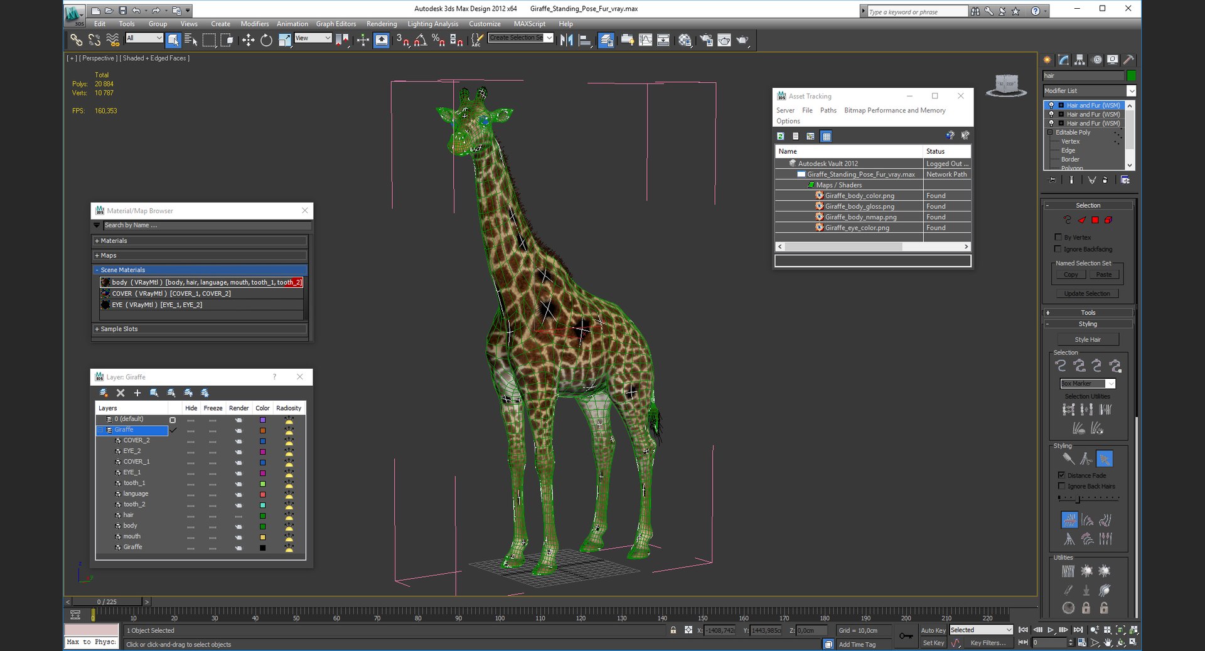This screenshot has height=651, width=1205.
Task: Click the COVER_2 layer color swatch
Action: click(263, 441)
